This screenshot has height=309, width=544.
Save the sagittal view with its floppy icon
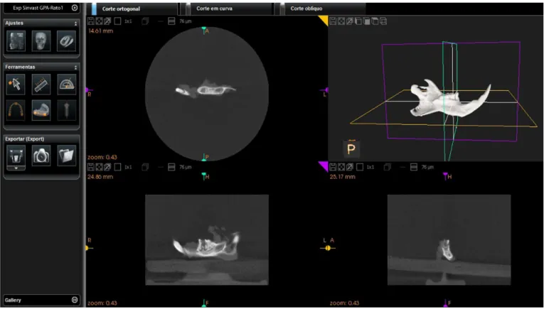pos(333,168)
